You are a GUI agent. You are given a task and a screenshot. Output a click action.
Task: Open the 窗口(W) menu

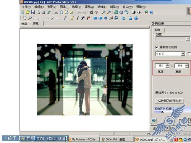click(128, 7)
